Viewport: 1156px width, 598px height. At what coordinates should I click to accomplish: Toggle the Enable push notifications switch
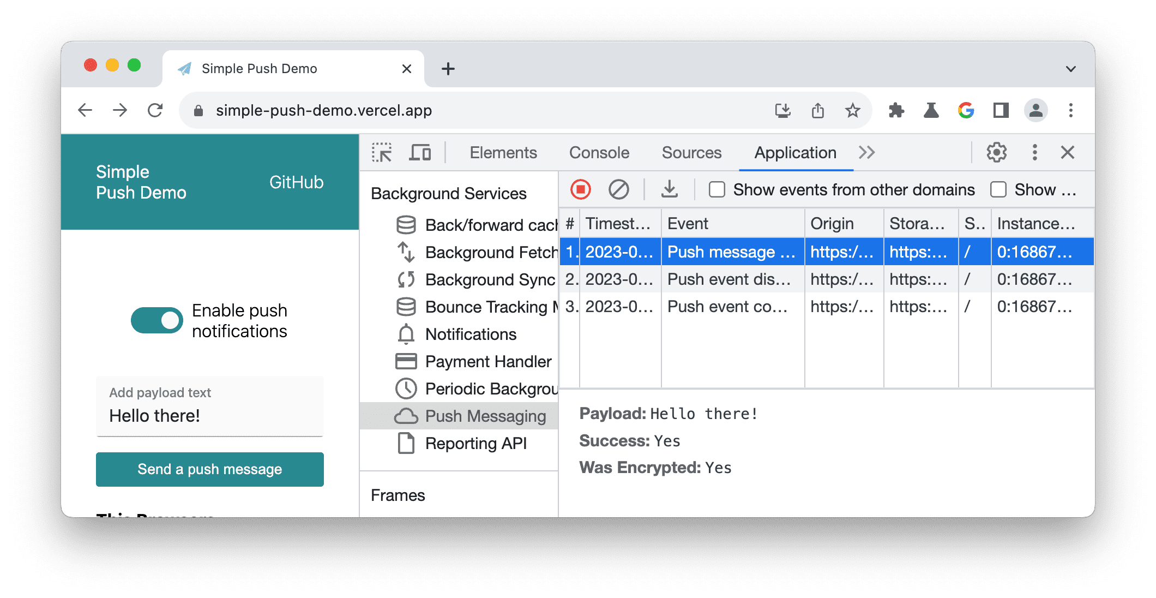(151, 320)
